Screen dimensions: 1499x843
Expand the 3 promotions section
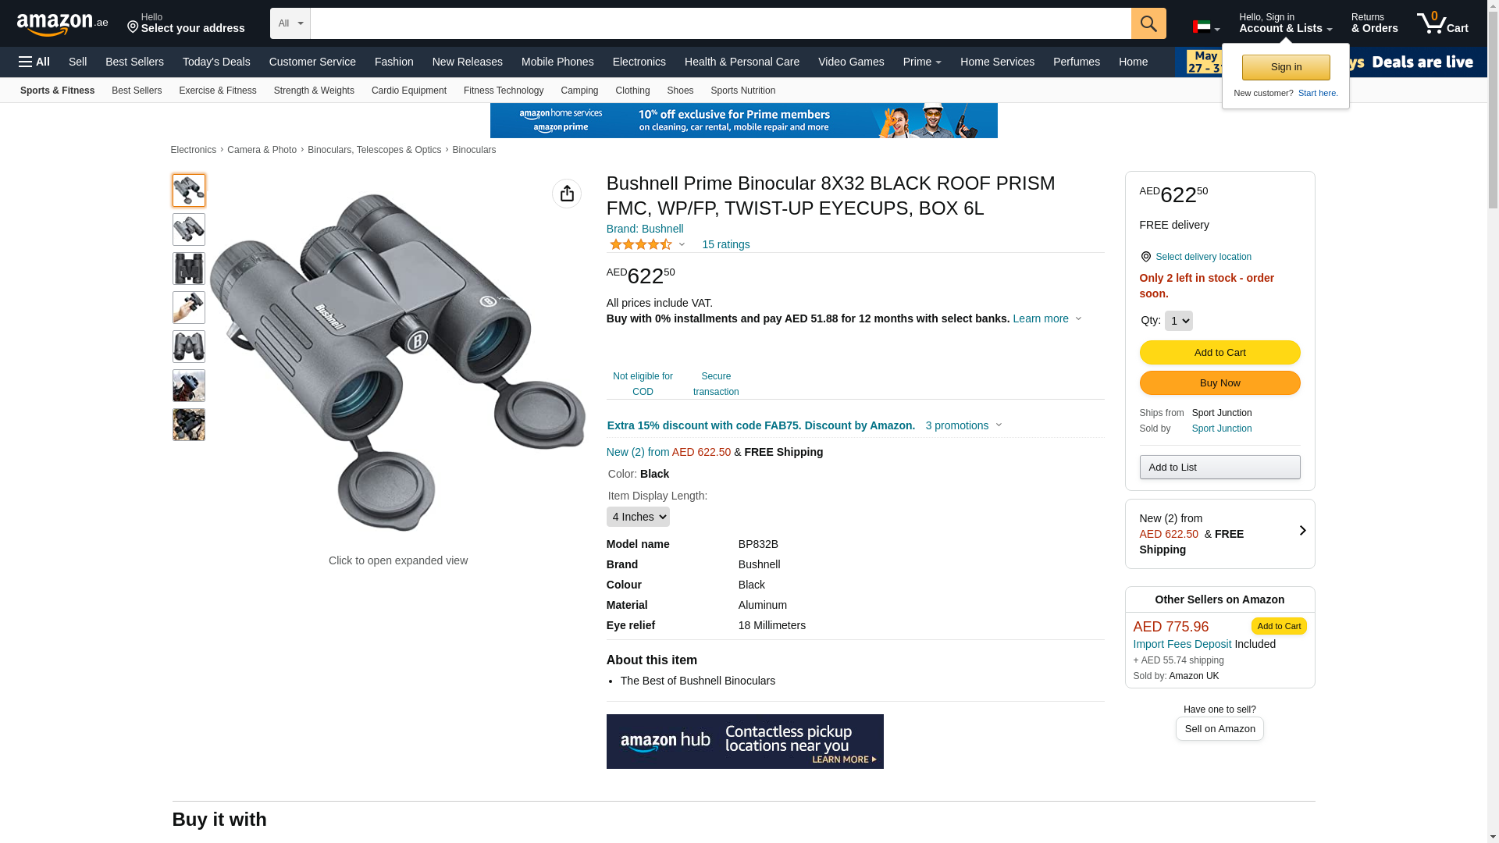pos(963,425)
